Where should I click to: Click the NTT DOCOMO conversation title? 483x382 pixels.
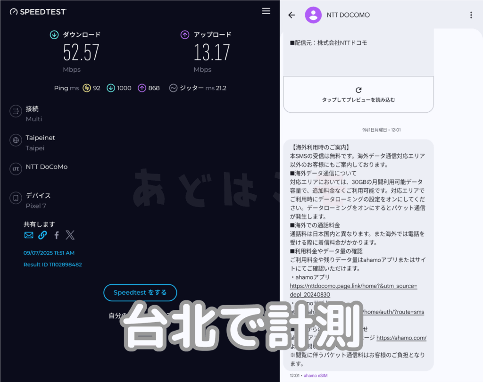pyautogui.click(x=348, y=15)
